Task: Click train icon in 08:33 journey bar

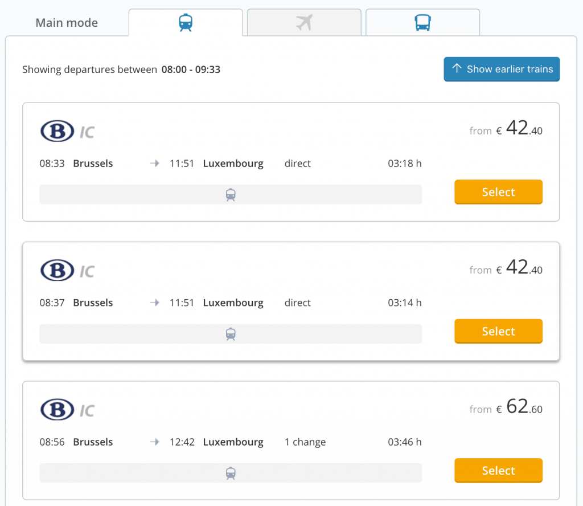Action: pos(231,195)
